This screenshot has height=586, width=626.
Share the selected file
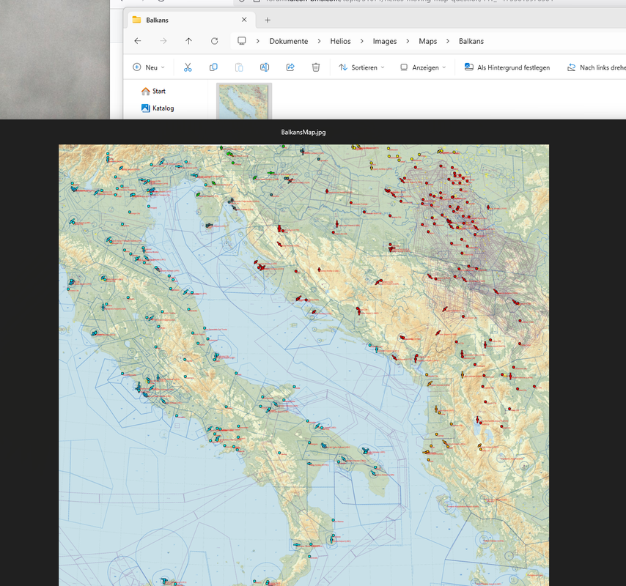tap(290, 67)
